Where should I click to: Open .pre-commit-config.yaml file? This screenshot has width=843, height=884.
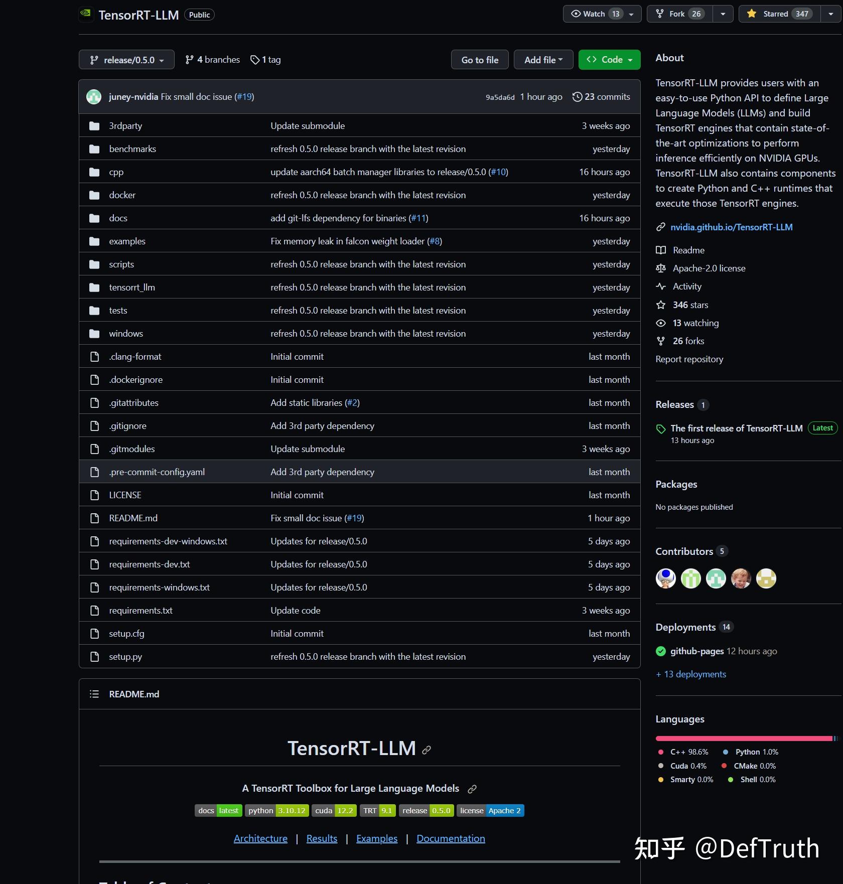click(x=157, y=472)
